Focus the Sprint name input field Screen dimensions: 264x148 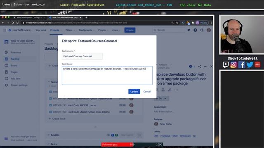tap(82, 56)
